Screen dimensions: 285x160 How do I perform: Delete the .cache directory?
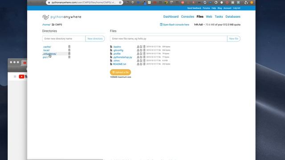tap(69, 47)
